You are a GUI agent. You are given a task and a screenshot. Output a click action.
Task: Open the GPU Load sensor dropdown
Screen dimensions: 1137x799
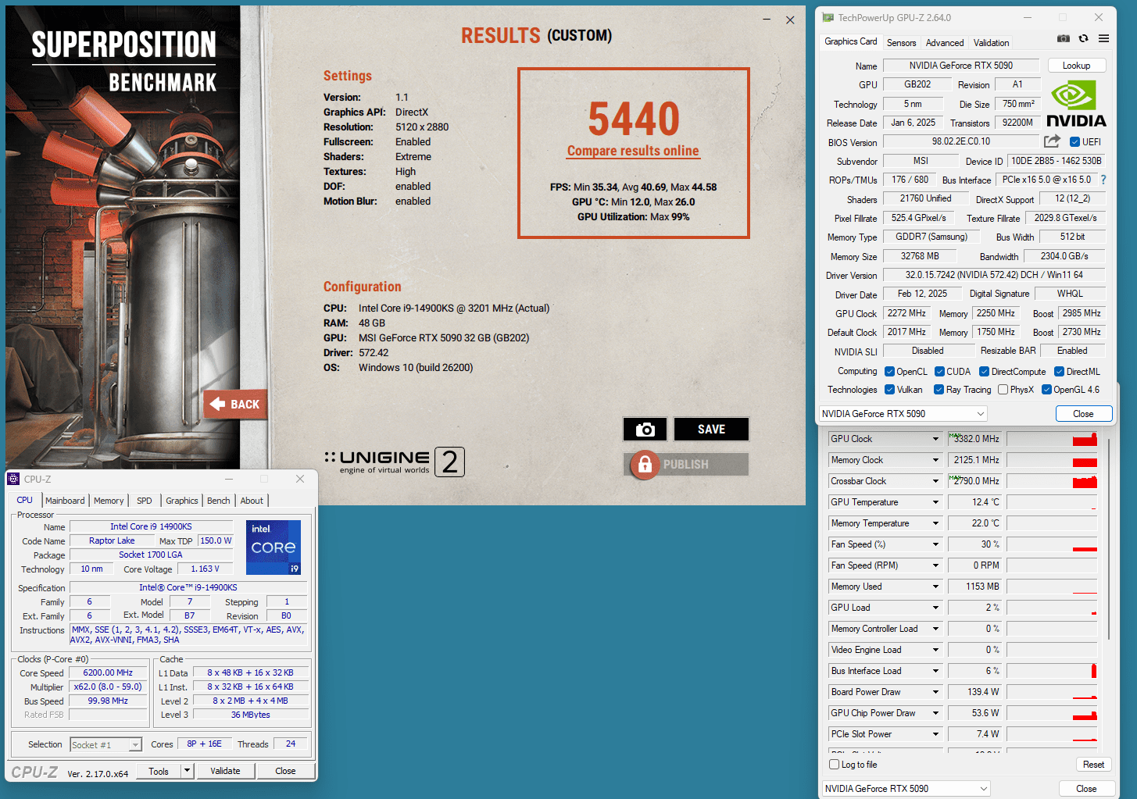tap(935, 608)
